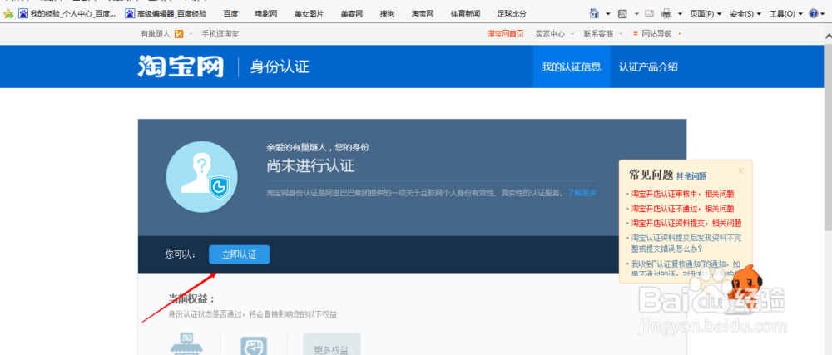The width and height of the screenshot is (832, 355).
Task: Open 我收到认证复核通知的通知 question
Action: [686, 268]
